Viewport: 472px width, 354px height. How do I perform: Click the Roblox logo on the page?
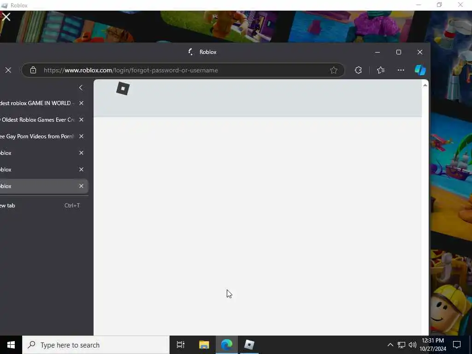[123, 88]
